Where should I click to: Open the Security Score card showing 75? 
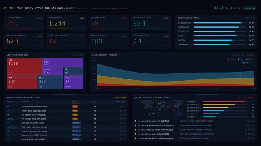24,23
